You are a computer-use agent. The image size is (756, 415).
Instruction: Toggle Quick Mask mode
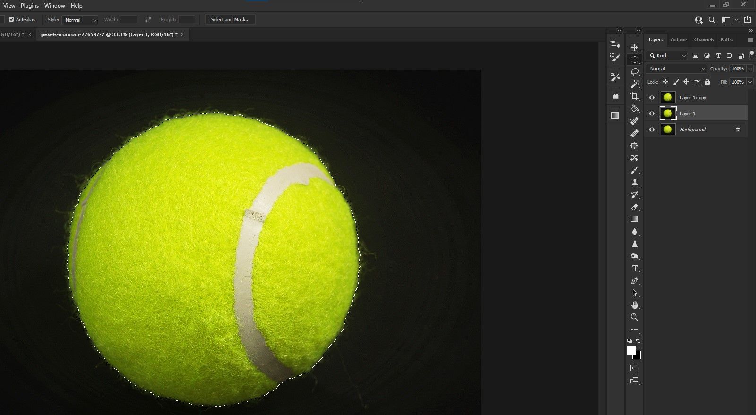point(635,368)
